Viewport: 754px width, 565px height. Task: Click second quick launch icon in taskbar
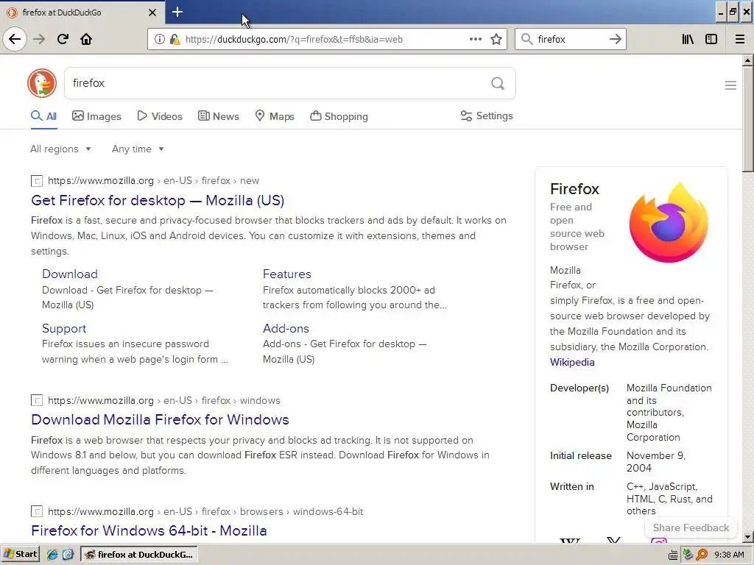point(68,555)
